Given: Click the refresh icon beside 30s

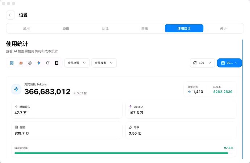Looking at the screenshot, I should [x=195, y=63].
